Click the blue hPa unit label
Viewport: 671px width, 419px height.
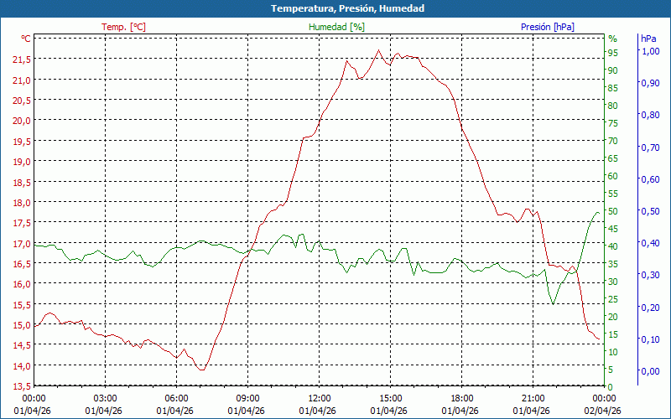pyautogui.click(x=648, y=39)
